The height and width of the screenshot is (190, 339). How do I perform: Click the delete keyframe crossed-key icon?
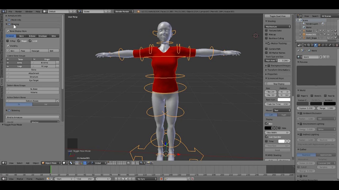point(192,179)
